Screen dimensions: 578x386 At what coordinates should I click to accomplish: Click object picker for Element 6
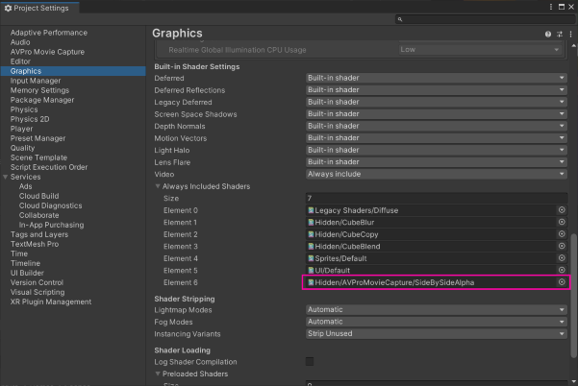pos(562,282)
